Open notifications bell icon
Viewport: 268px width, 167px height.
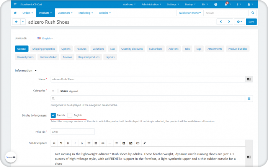(226, 4)
